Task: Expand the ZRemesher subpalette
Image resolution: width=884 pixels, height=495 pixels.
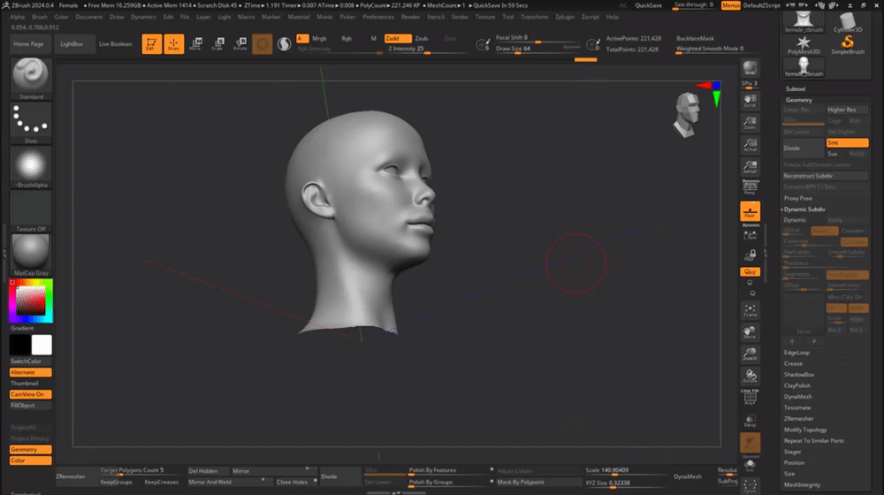Action: click(799, 418)
